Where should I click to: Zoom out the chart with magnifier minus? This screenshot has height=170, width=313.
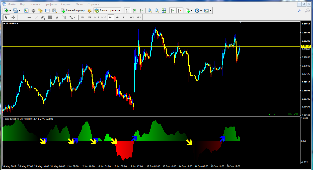[157, 11]
